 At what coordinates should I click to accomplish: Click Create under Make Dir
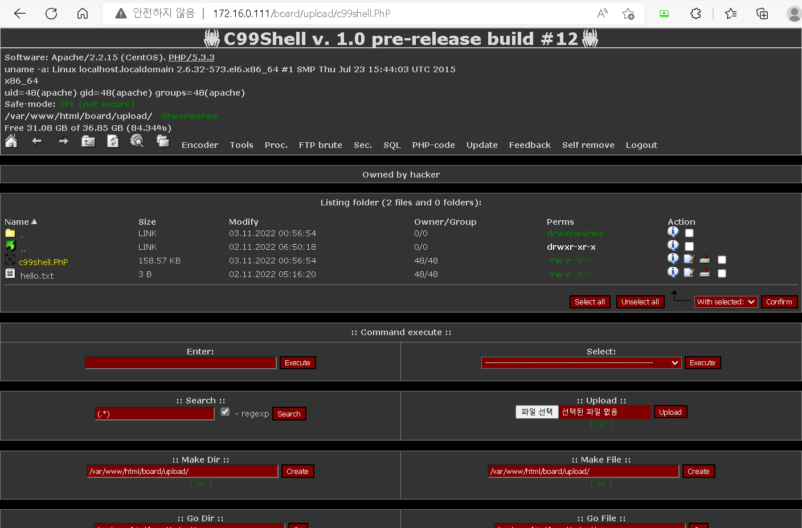(x=298, y=471)
